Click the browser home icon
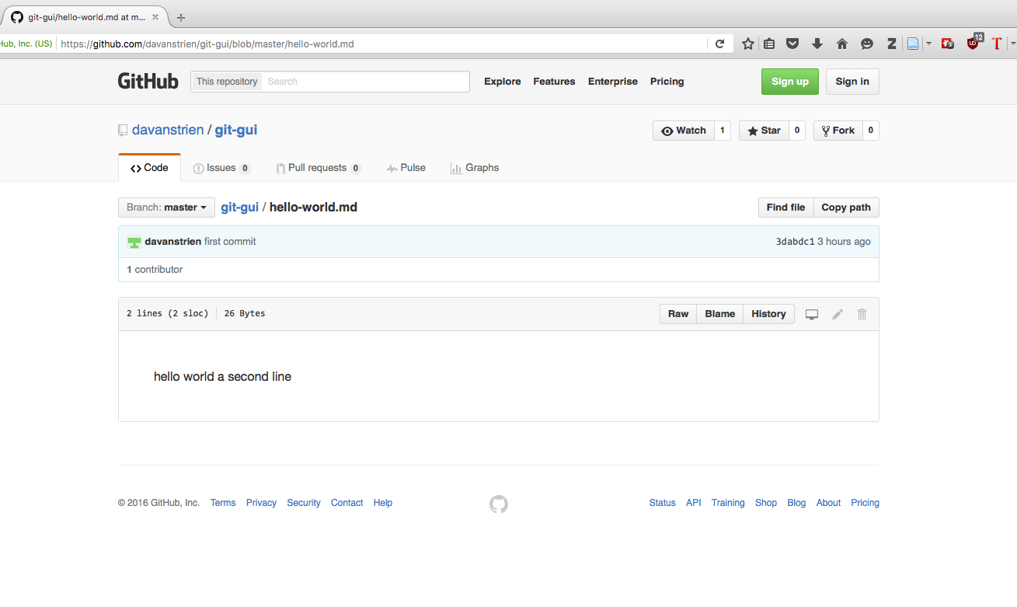Viewport: 1017px width, 607px height. pyautogui.click(x=842, y=44)
